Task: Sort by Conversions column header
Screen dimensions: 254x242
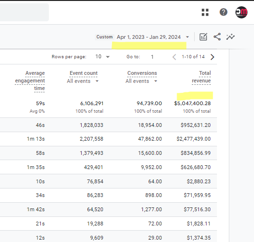Action: (142, 73)
